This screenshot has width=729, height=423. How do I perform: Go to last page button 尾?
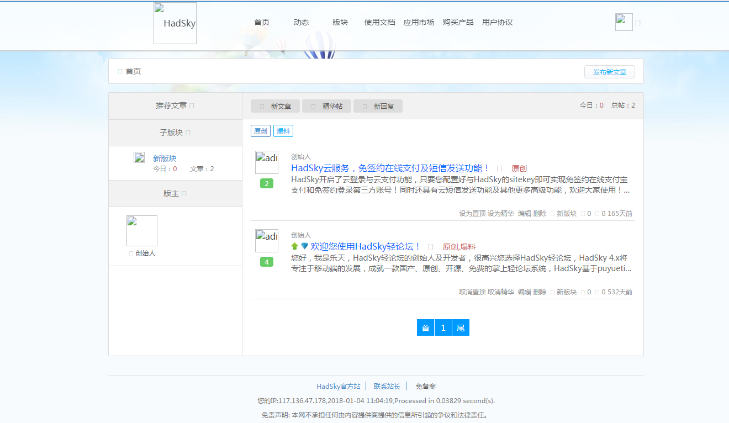tap(461, 327)
